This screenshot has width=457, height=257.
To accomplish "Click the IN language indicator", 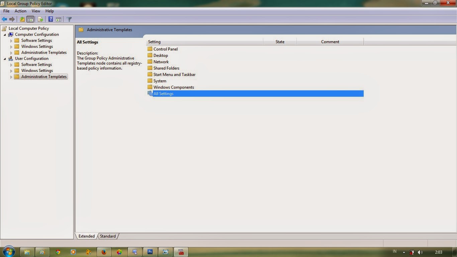I will 394,251.
